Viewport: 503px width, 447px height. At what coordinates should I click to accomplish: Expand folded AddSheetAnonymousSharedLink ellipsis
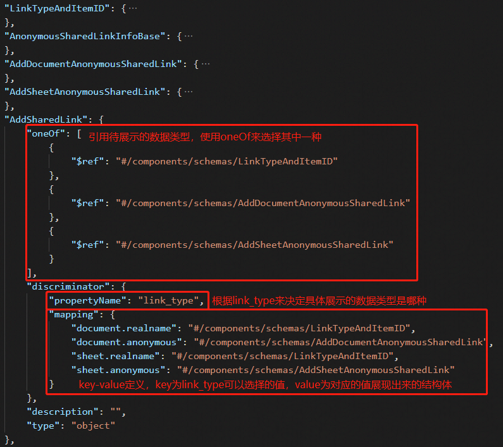[189, 92]
